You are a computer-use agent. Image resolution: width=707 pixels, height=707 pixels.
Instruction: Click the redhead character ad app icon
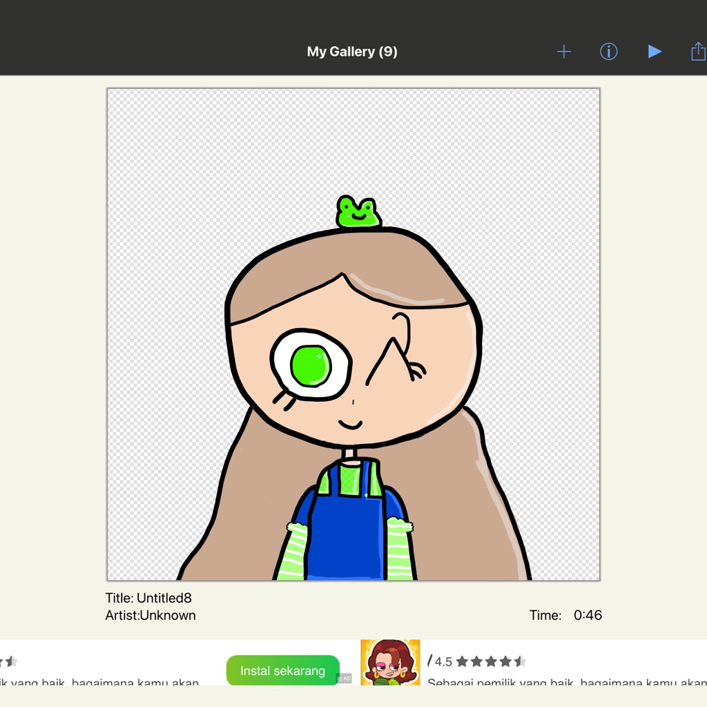tap(390, 662)
